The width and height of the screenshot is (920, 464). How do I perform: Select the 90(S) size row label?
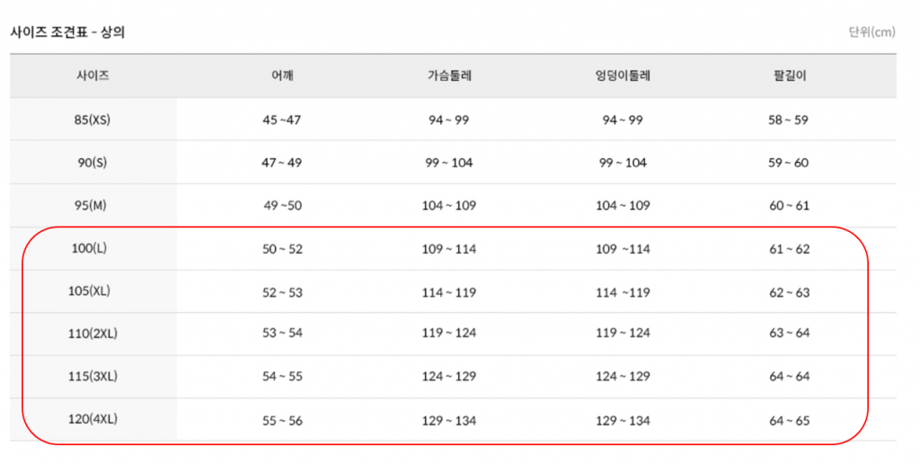click(93, 163)
